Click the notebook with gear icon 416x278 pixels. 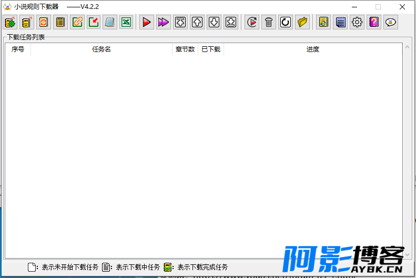(x=10, y=22)
